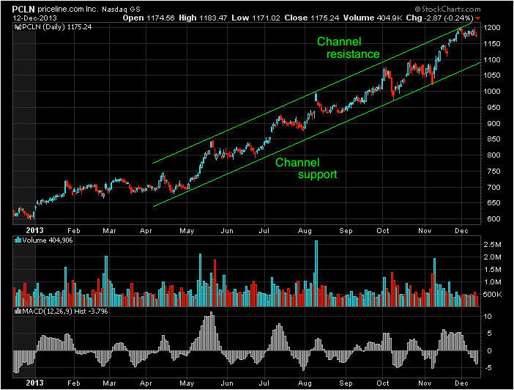Image resolution: width=514 pixels, height=390 pixels.
Task: Click 'Nov' on the price chart date axis
Action: (x=425, y=231)
